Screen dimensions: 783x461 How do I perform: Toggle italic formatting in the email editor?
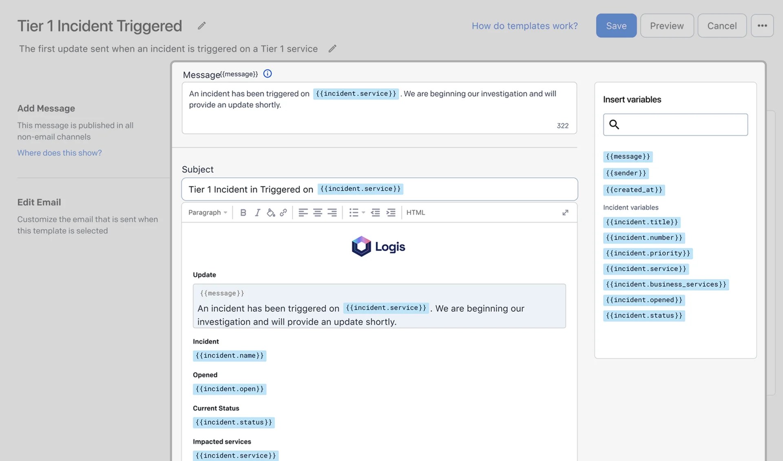257,212
